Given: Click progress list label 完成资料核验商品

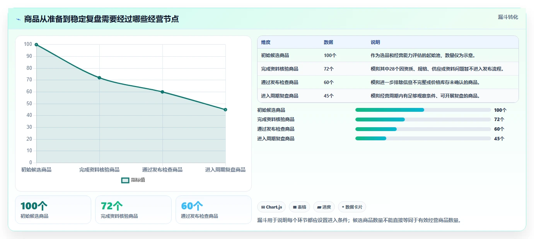Looking at the screenshot, I should point(276,119).
